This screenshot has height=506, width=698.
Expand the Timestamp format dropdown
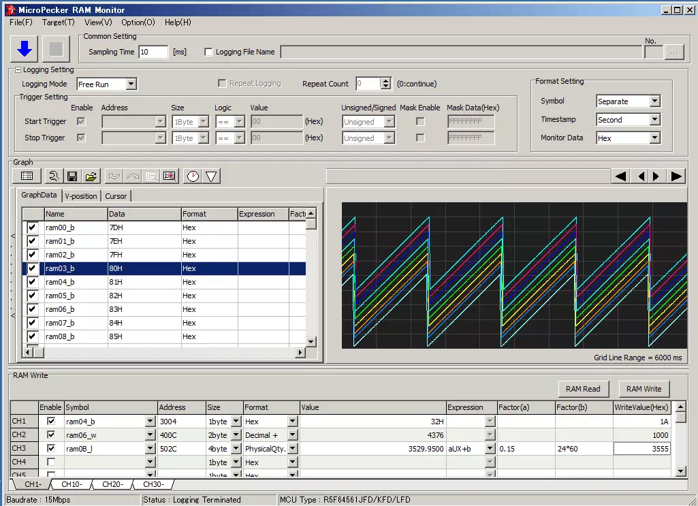[x=654, y=120]
